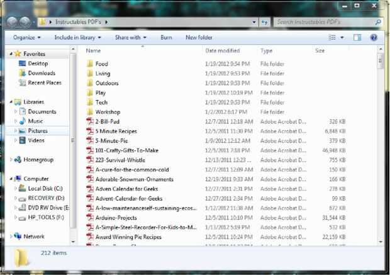
Task: Open the recent pages dropdown arrow
Action: [34, 23]
